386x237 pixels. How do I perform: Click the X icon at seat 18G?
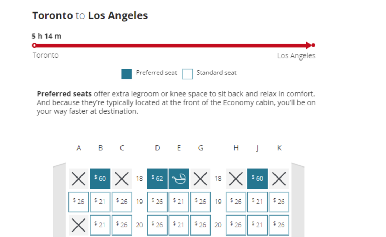200,178
